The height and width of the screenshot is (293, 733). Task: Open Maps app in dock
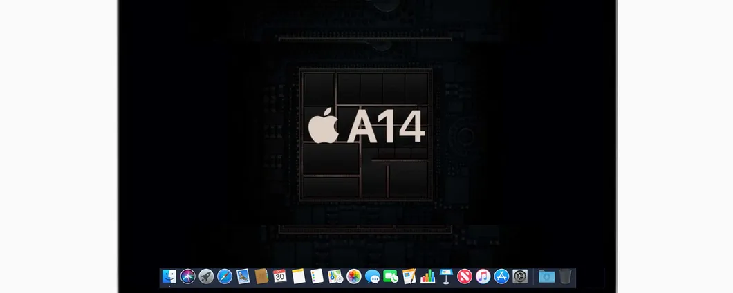(335, 276)
